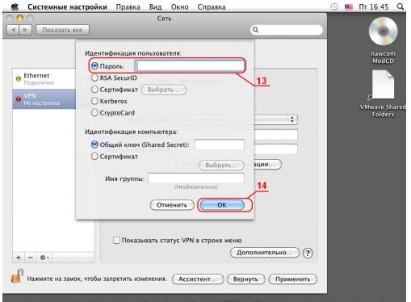This screenshot has height=302, width=411.
Task: Click the Отменить button
Action: [x=172, y=205]
